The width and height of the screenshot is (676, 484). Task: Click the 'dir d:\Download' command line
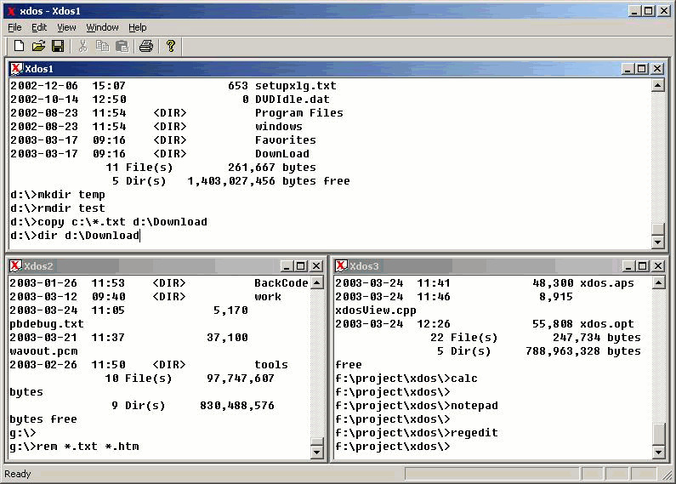[75, 236]
